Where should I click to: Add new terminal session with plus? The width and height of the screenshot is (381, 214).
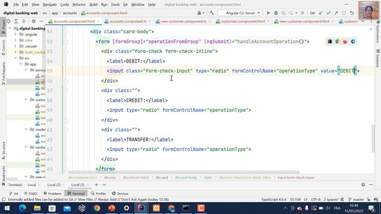point(96,185)
